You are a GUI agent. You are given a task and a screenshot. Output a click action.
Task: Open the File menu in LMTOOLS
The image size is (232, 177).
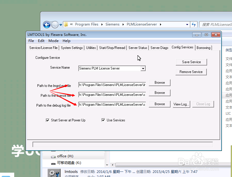[x=31, y=41]
